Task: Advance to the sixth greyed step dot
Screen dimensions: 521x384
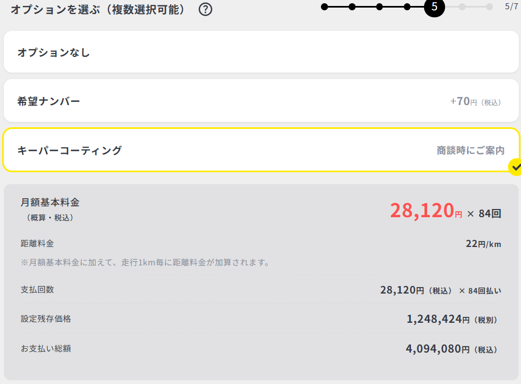Action: pos(462,7)
